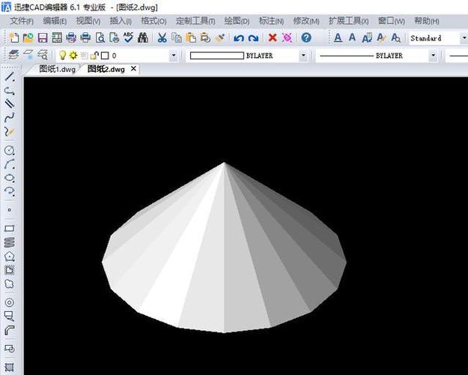Click the white cone in the canvas
This screenshot has height=375, width=468.
(225, 255)
